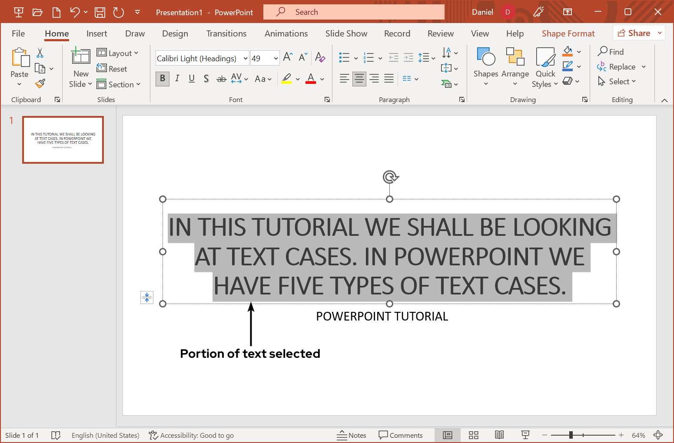This screenshot has height=443, width=674.
Task: Switch to the Insert tab
Action: [96, 33]
